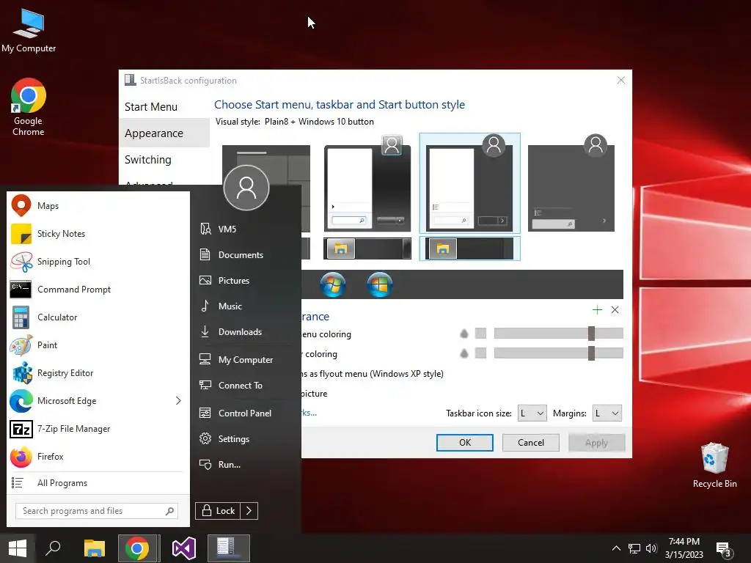
Task: Click the menu coloring droplet icon
Action: (x=464, y=334)
